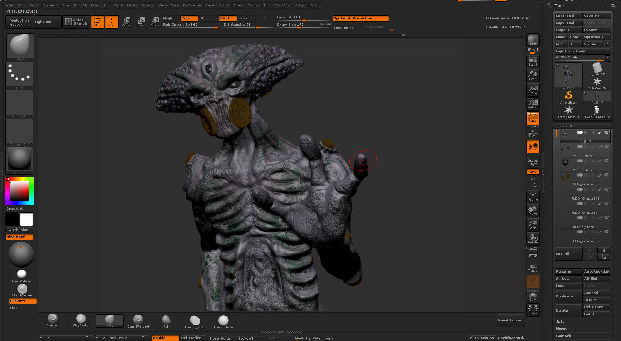Activate the Zoom navigation icon
This screenshot has width=621, height=341.
coord(533,76)
